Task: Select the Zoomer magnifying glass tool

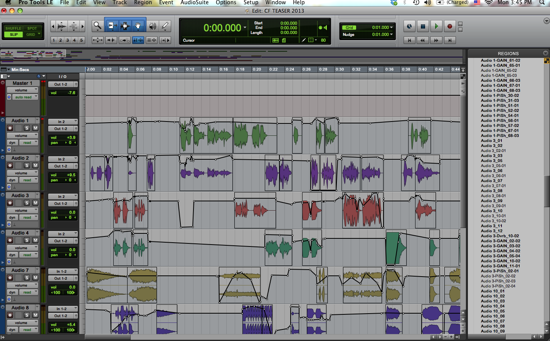Action: click(x=98, y=26)
